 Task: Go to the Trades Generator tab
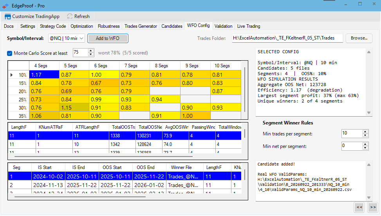click(x=141, y=26)
